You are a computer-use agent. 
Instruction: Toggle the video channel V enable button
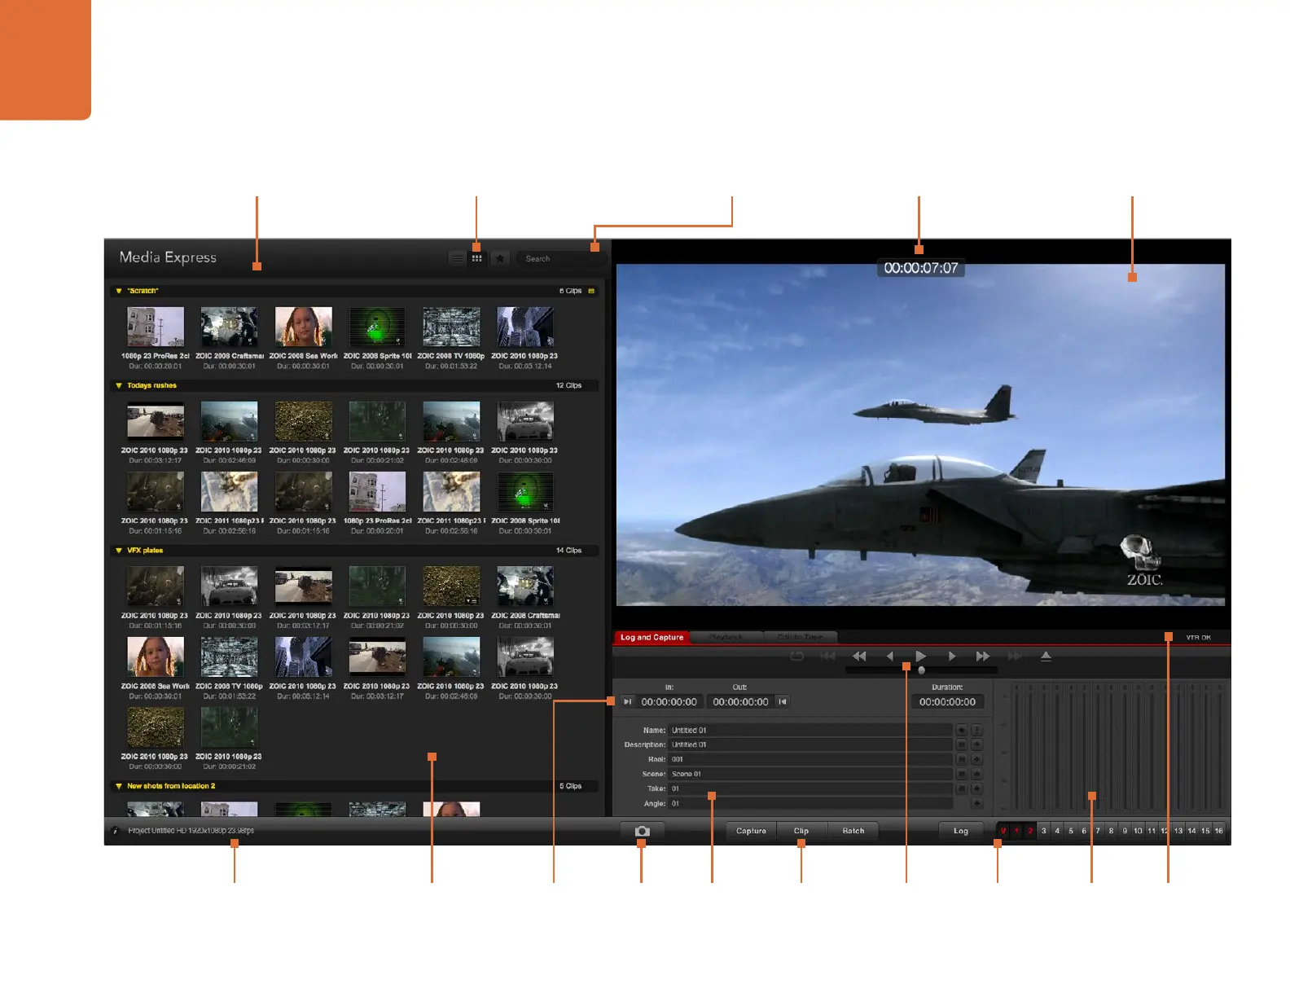point(1003,831)
